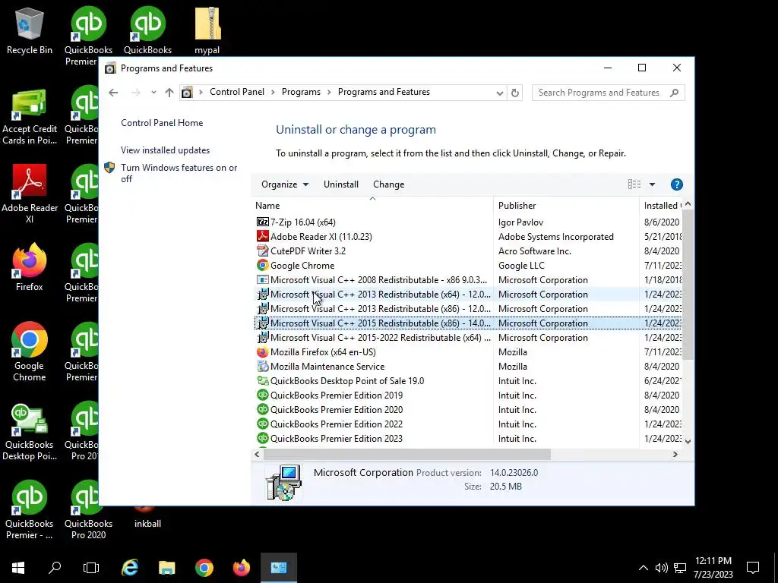Image resolution: width=778 pixels, height=583 pixels.
Task: Select QuickBooks Desktop Point of Sale shortcut
Action: (30, 431)
